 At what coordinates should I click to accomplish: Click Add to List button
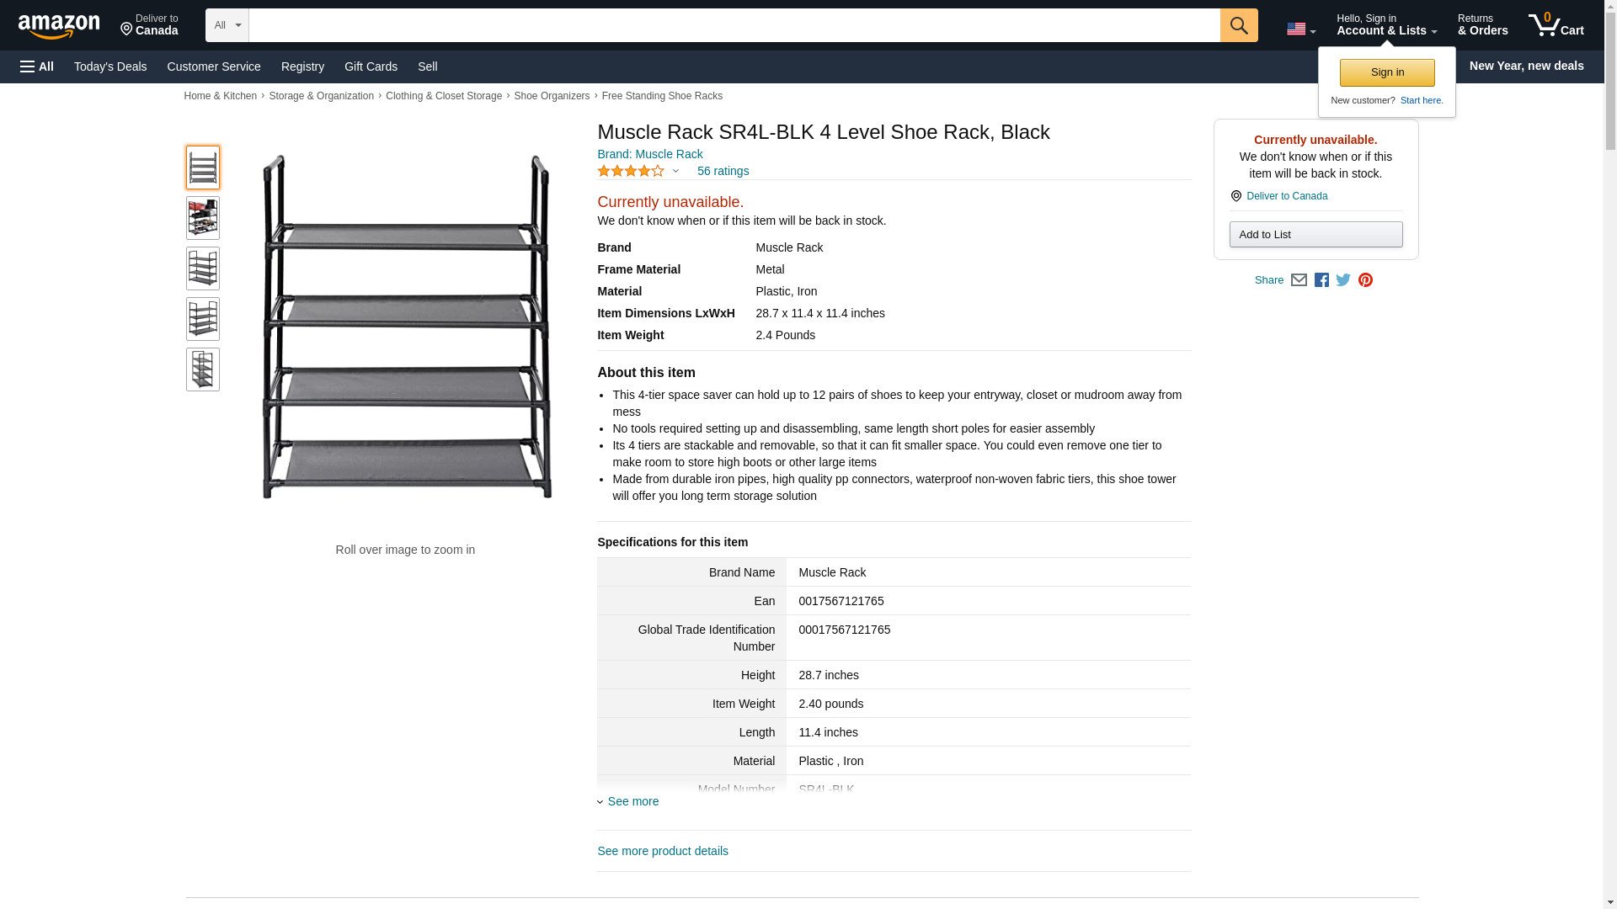pos(1315,235)
